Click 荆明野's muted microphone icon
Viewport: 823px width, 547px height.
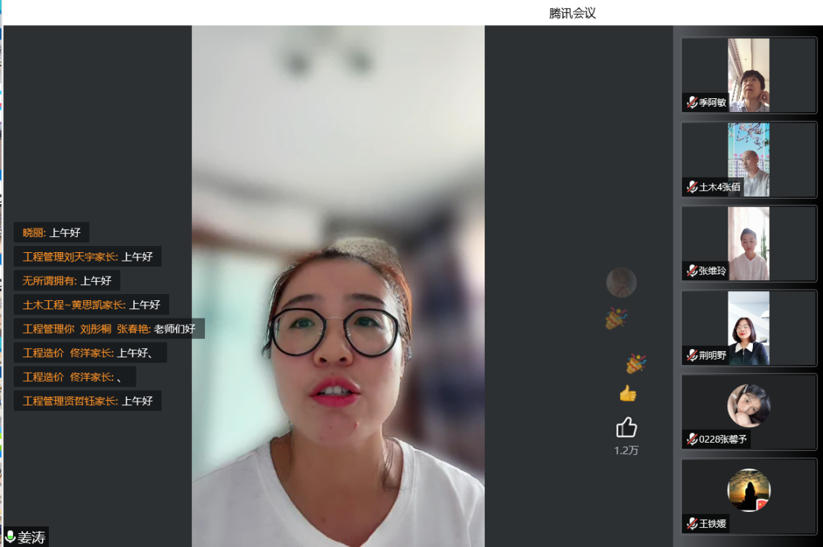pyautogui.click(x=692, y=355)
